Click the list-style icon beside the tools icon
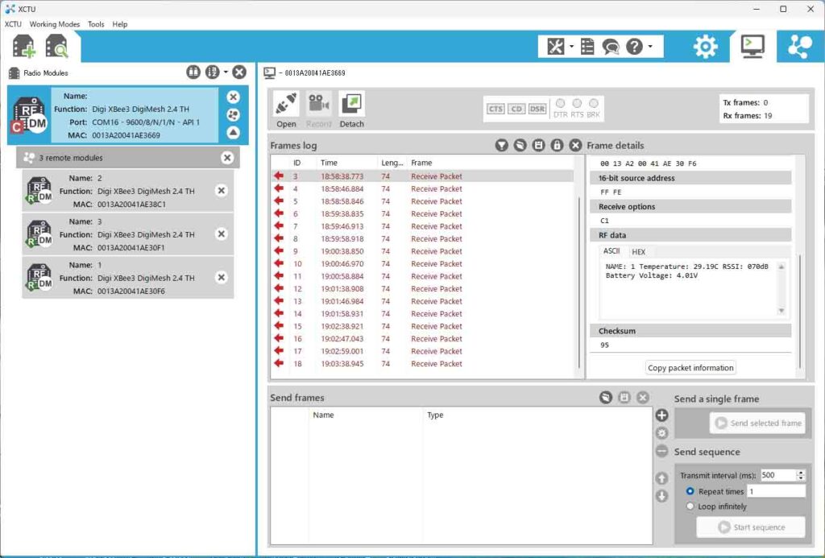The width and height of the screenshot is (825, 558). point(587,47)
